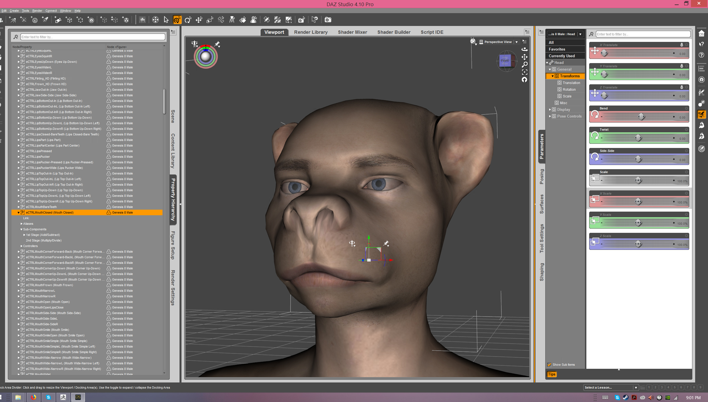Toggle the Show Sub Items checkbox
The width and height of the screenshot is (708, 402).
coord(549,365)
